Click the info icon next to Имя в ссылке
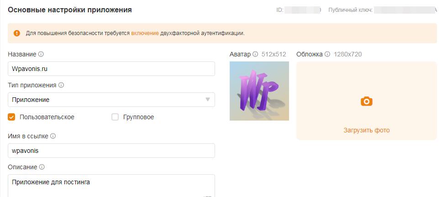The width and height of the screenshot is (442, 197). click(53, 136)
